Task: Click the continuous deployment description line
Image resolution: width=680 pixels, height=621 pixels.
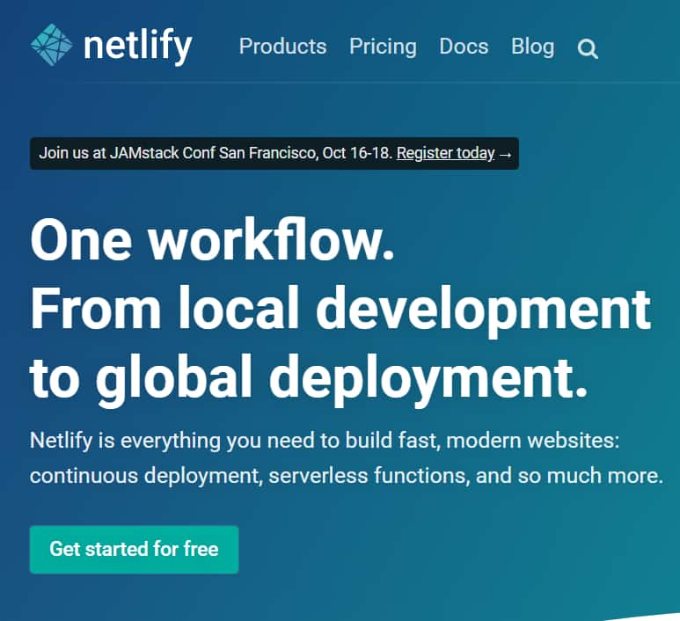Action: pos(145,477)
